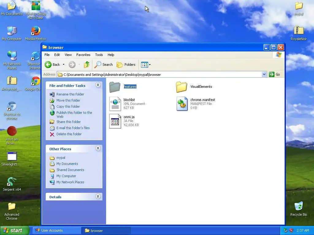Click Move this folder link
Image resolution: width=314 pixels, height=235 pixels.
pyautogui.click(x=68, y=100)
